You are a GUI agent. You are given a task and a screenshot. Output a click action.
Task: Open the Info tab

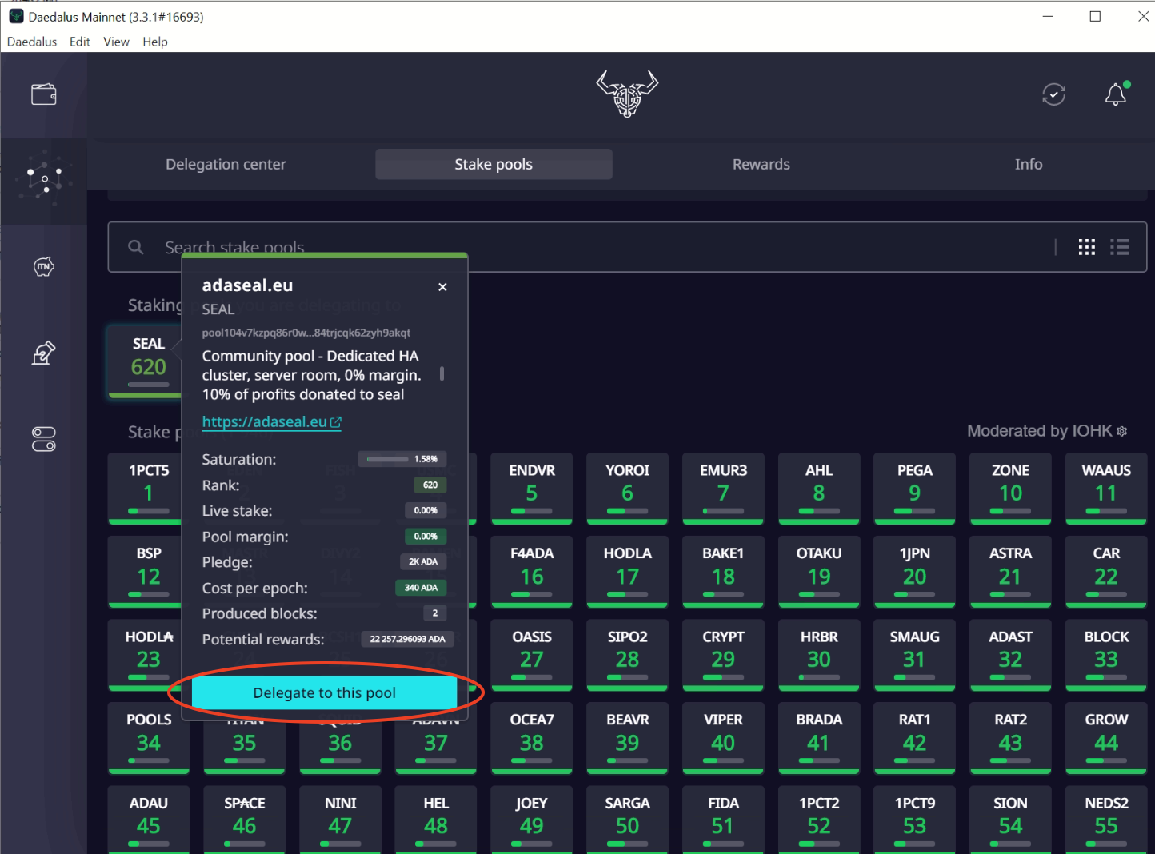pos(1029,164)
